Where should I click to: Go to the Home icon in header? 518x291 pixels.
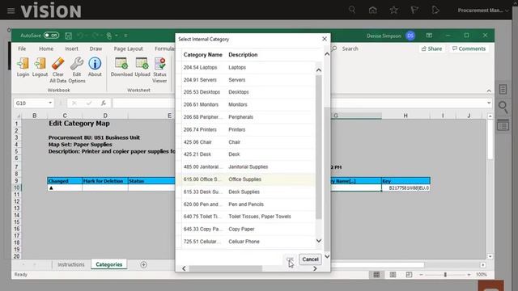[372, 11]
